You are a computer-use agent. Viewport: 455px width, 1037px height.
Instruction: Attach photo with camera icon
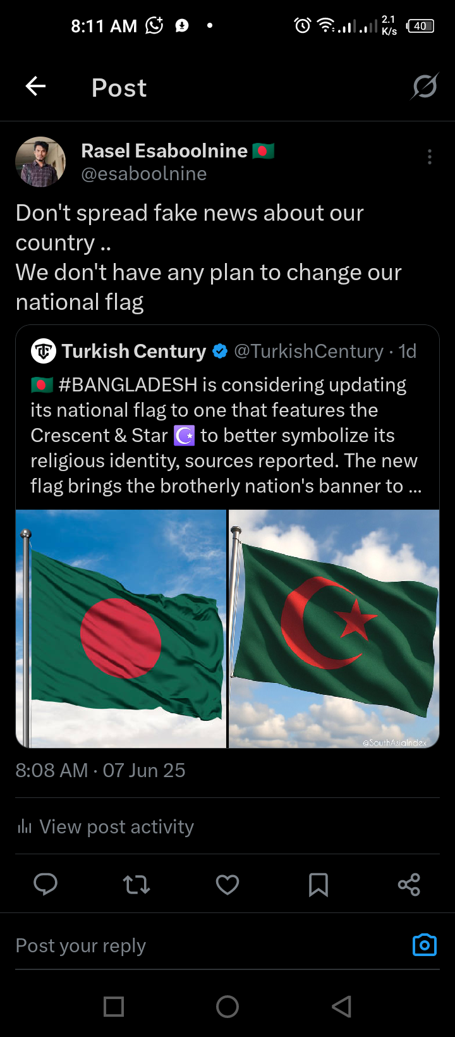pyautogui.click(x=425, y=945)
